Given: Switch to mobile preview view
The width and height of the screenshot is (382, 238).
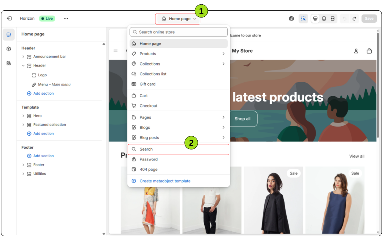Looking at the screenshot, I should 324,19.
